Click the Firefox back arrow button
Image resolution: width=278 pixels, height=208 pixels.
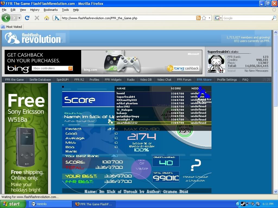click(x=6, y=18)
